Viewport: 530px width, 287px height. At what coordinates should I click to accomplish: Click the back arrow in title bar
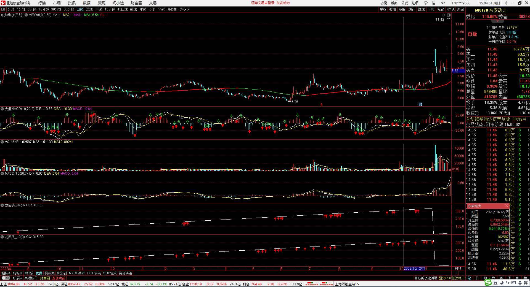coord(506,3)
